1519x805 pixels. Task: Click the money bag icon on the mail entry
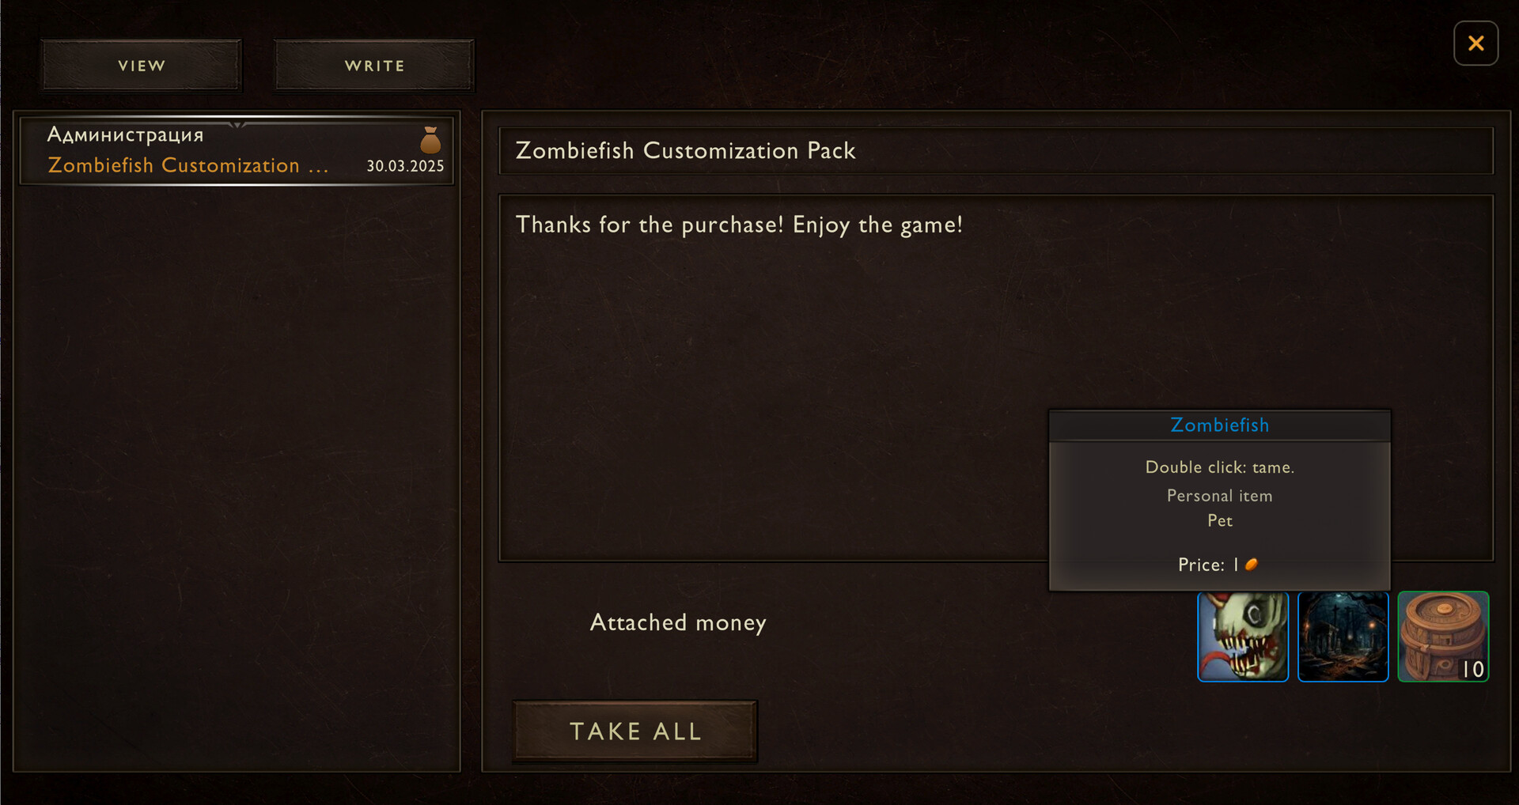430,140
